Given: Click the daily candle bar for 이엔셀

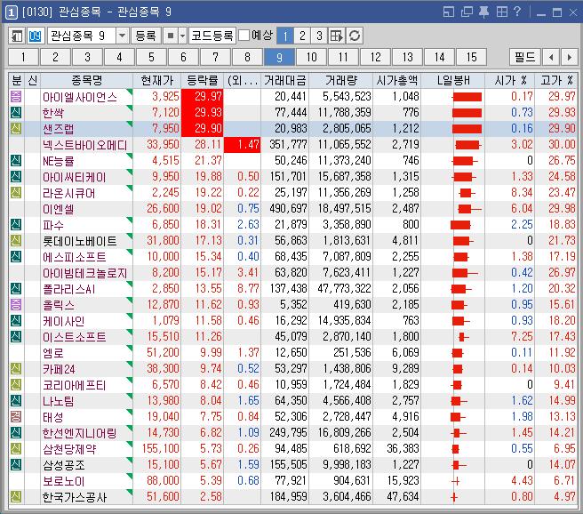Looking at the screenshot, I should [469, 209].
